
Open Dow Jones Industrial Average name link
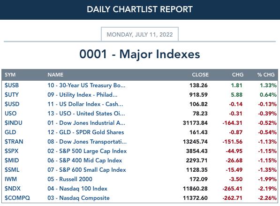click(86, 123)
